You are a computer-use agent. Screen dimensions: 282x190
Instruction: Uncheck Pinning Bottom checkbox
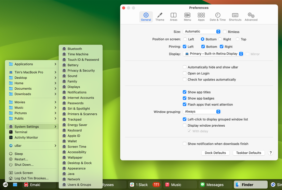click(x=203, y=47)
